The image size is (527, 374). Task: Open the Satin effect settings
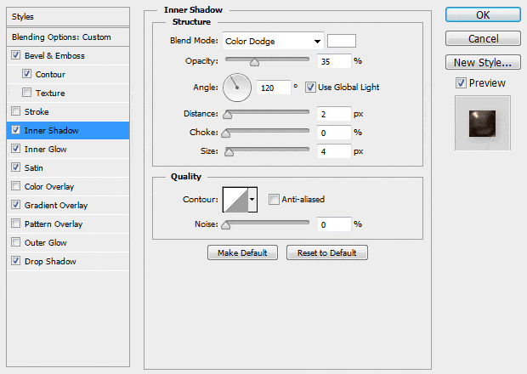pos(35,168)
